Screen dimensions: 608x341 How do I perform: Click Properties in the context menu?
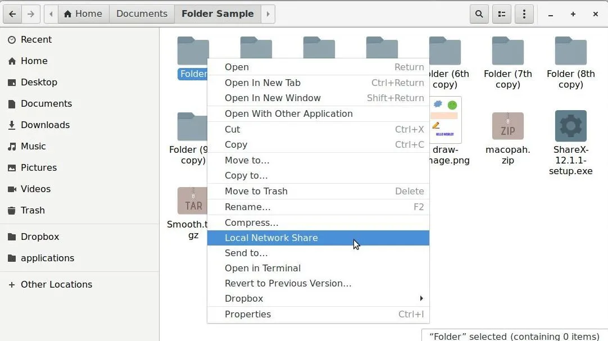click(248, 314)
